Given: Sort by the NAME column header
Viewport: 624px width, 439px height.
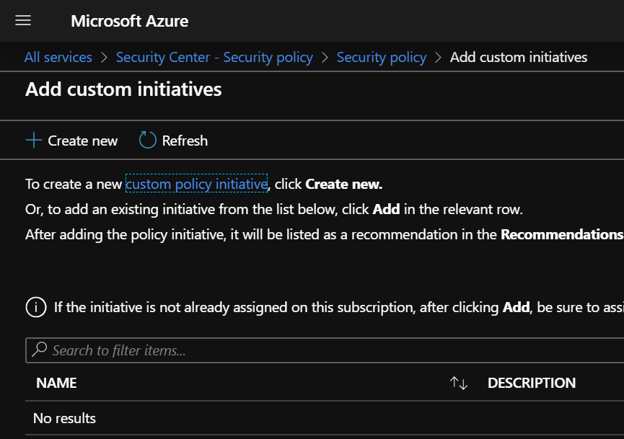Looking at the screenshot, I should pyautogui.click(x=56, y=383).
